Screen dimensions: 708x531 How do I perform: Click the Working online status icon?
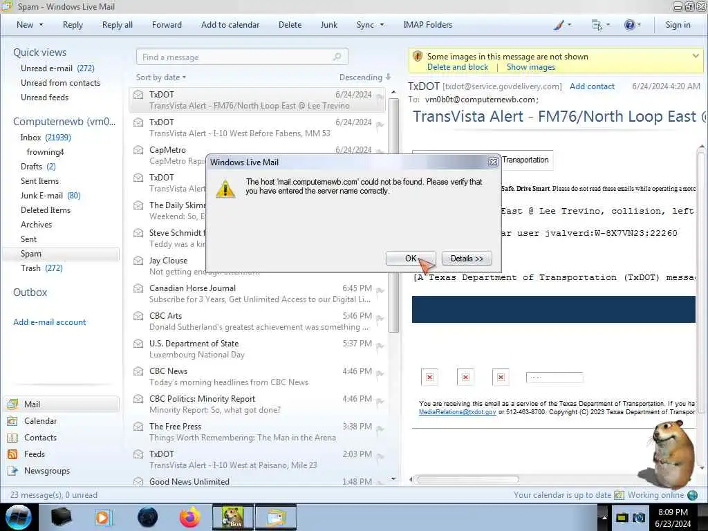click(692, 495)
